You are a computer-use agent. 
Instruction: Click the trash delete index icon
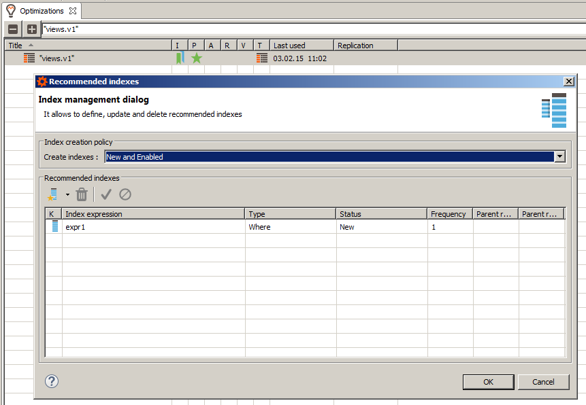pos(82,195)
